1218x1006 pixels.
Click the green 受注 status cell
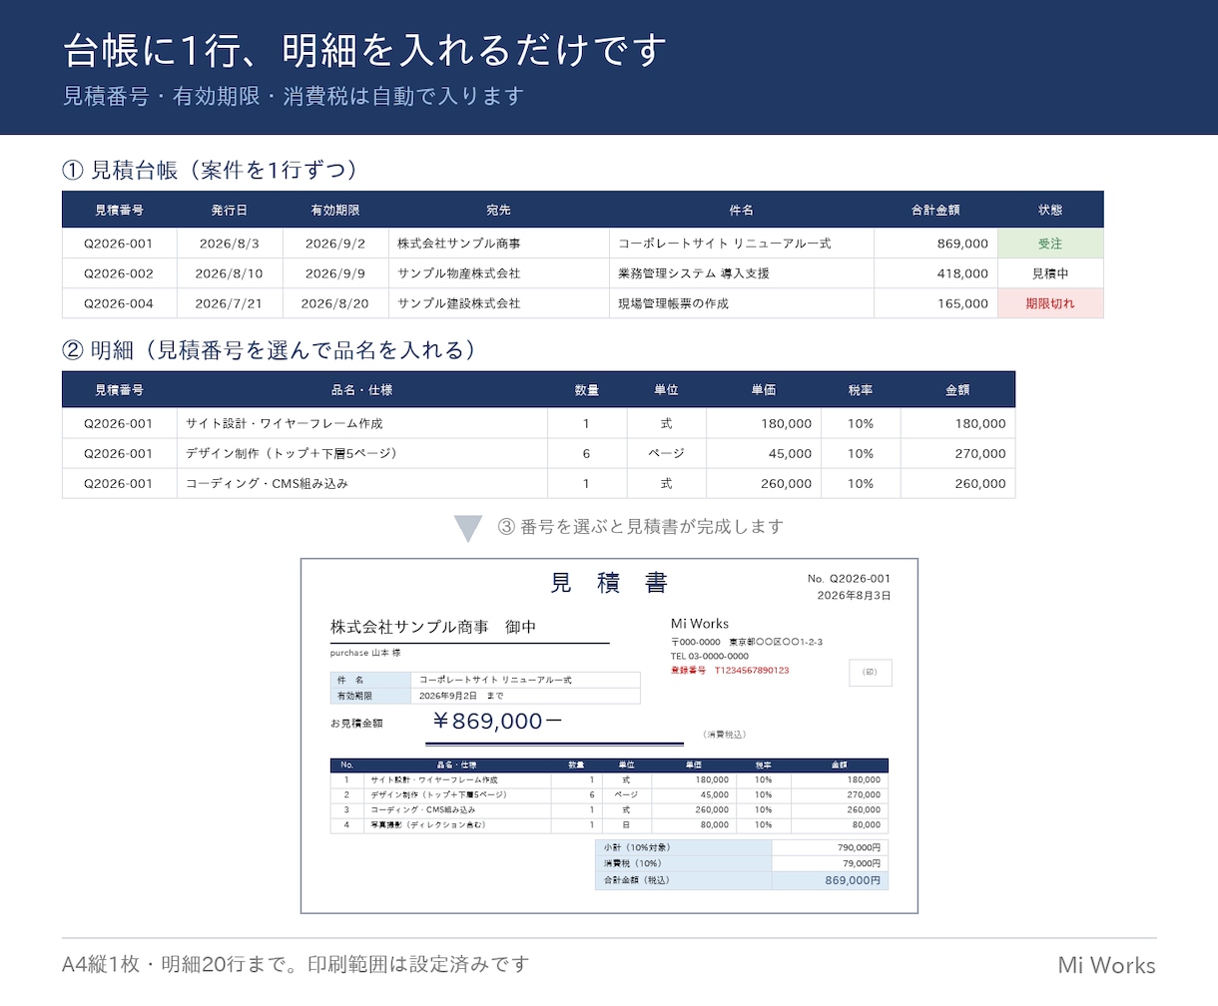1050,244
